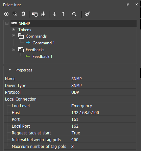
Task: Click the Interval between tag polls label
Action: (x=36, y=140)
